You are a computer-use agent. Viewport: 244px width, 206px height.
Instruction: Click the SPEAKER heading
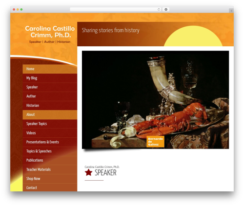coord(105,172)
